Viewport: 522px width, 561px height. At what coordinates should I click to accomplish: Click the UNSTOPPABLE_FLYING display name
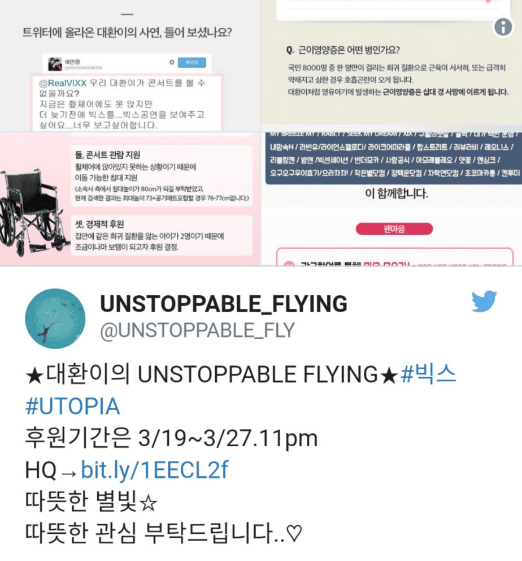pos(223,304)
